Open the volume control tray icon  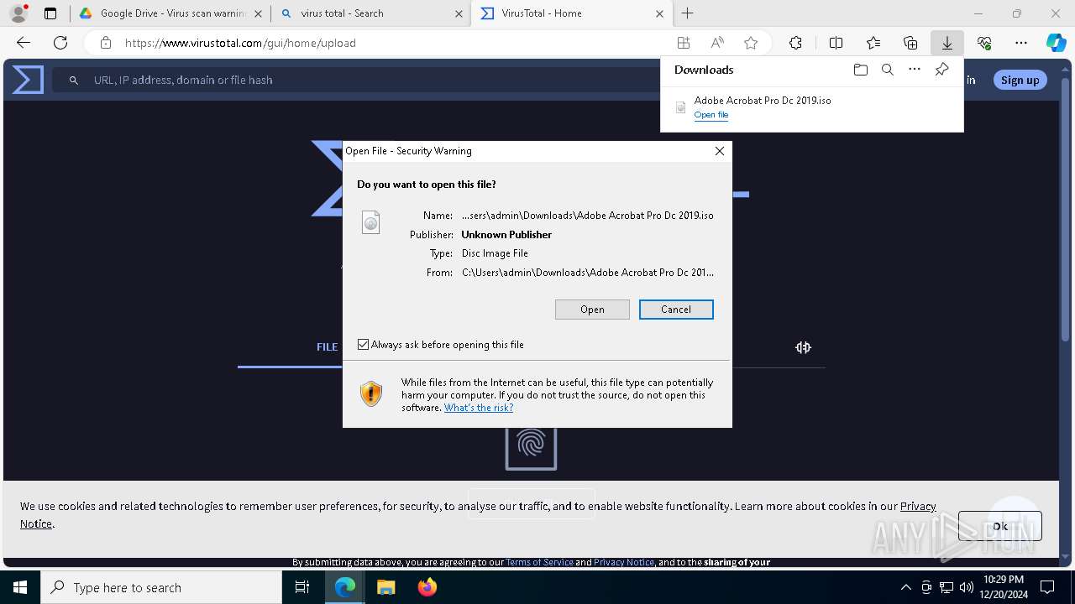point(967,587)
